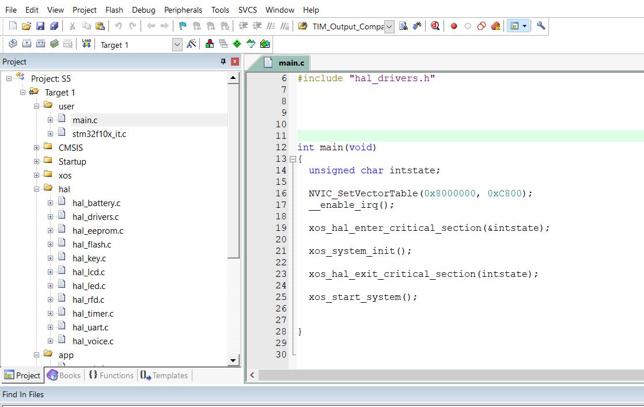Open Configuration with the wrench icon
Screen dimensions: 644x407
541,26
